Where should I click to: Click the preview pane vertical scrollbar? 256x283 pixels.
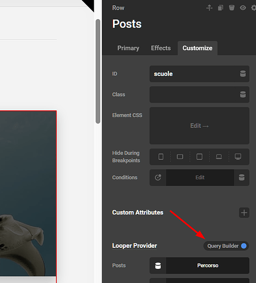point(98,71)
